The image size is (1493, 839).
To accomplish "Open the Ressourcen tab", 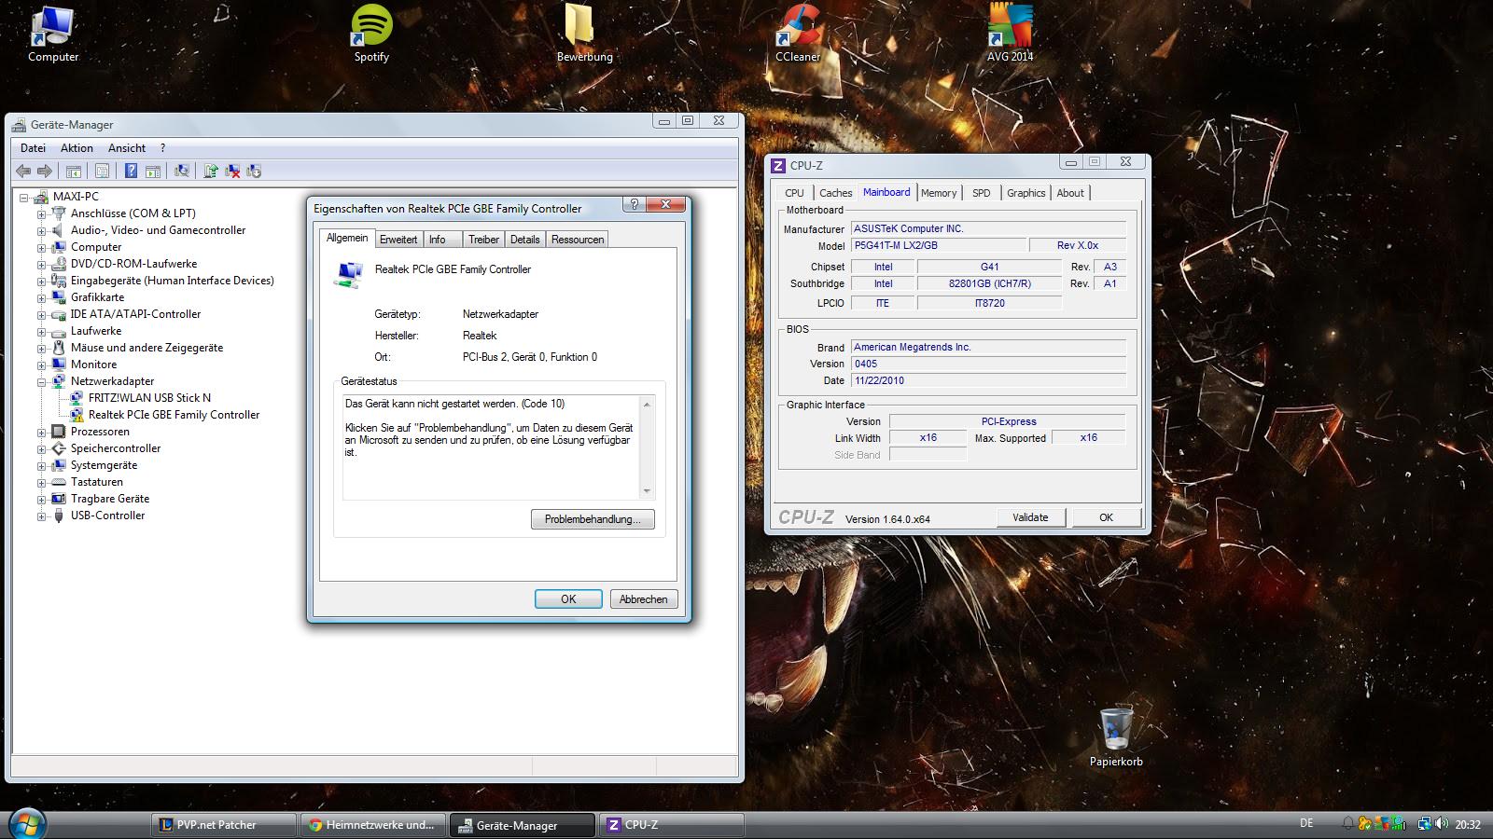I will click(578, 240).
